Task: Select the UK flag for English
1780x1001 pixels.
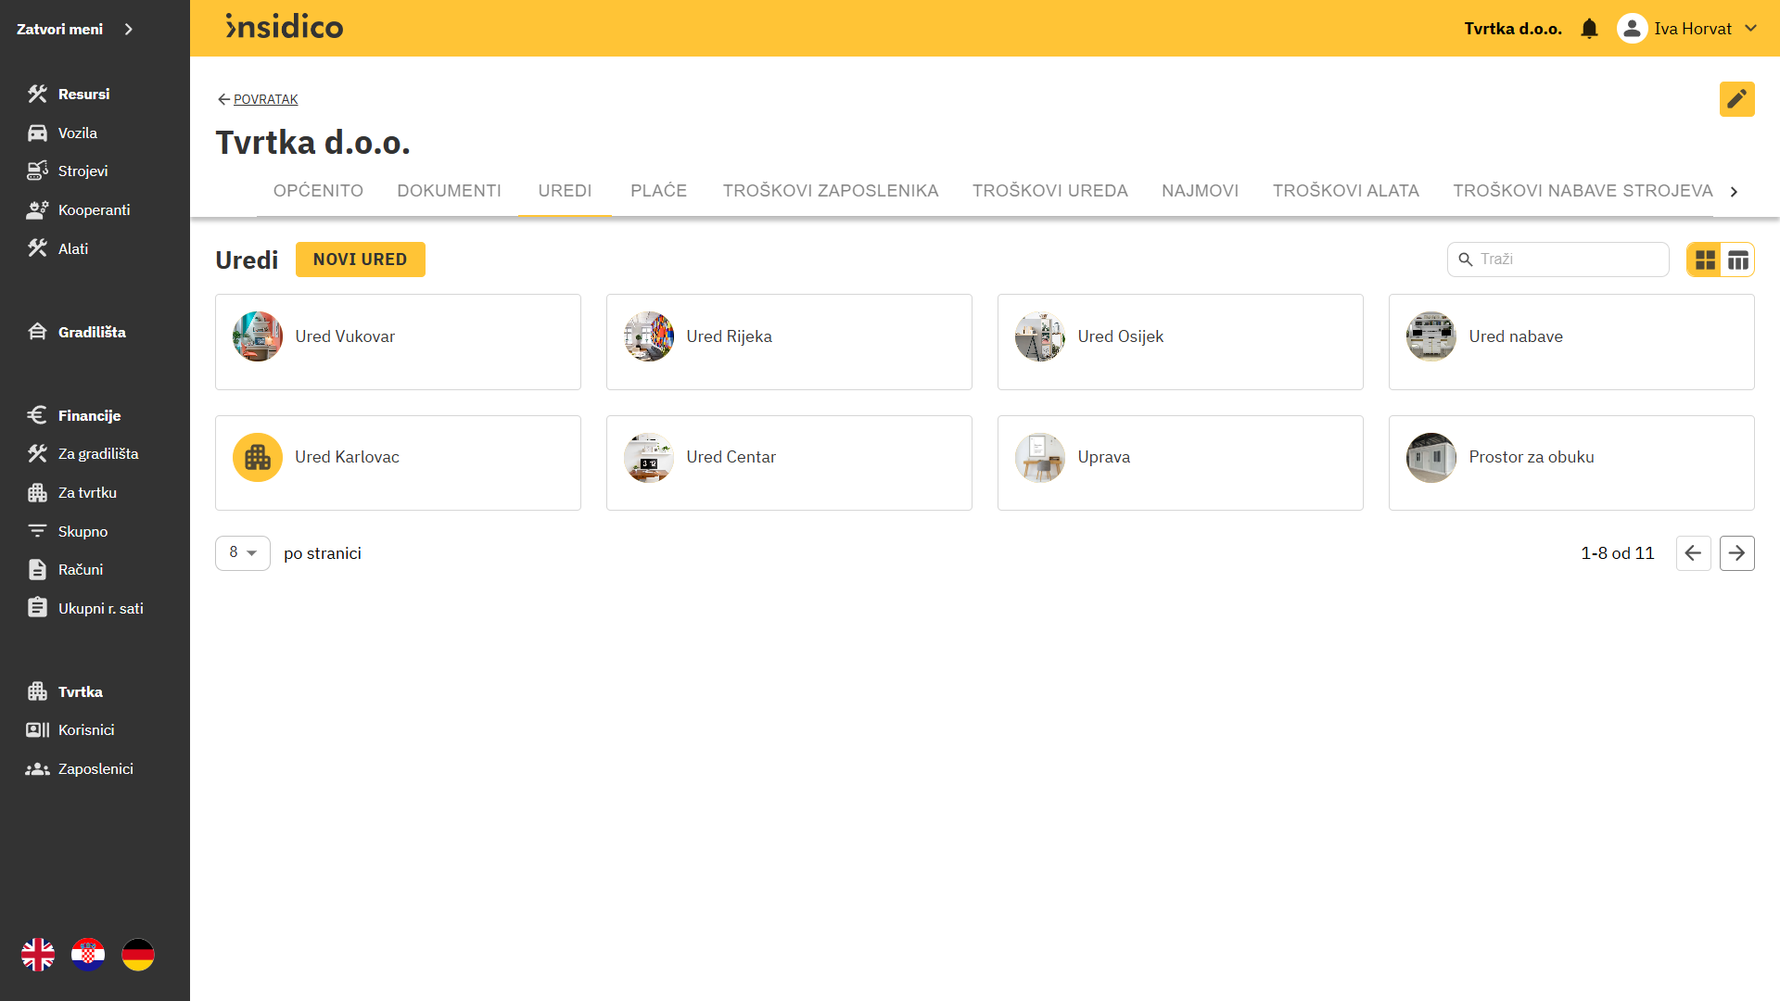Action: point(38,954)
